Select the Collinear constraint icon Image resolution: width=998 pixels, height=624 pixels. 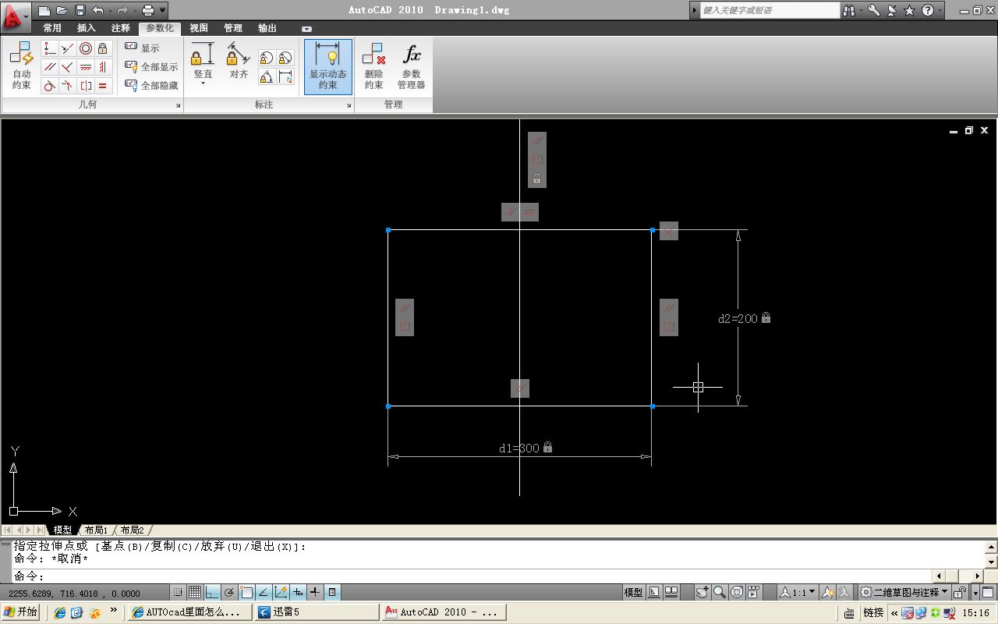(x=68, y=48)
